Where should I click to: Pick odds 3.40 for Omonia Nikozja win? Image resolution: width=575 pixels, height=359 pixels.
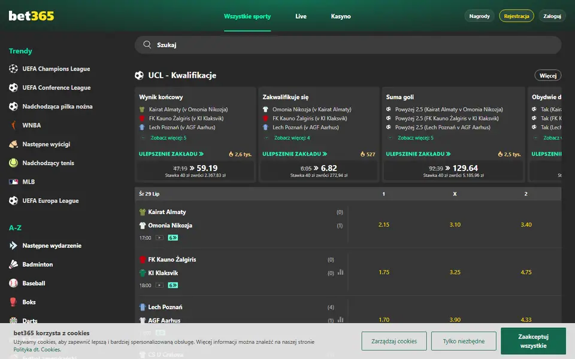[526, 224]
